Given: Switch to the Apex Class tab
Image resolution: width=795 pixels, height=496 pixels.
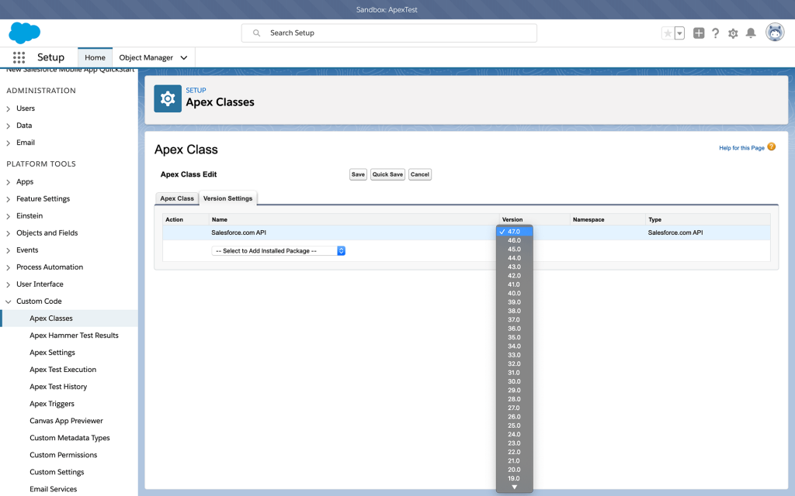Looking at the screenshot, I should tap(177, 198).
